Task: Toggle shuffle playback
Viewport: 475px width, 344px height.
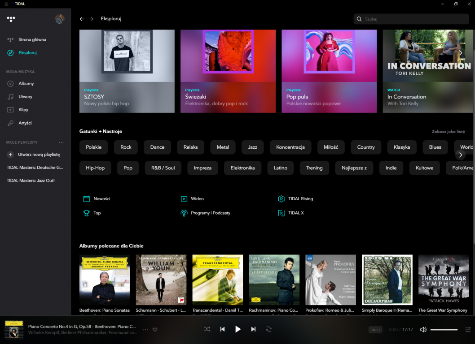Action: [x=207, y=330]
